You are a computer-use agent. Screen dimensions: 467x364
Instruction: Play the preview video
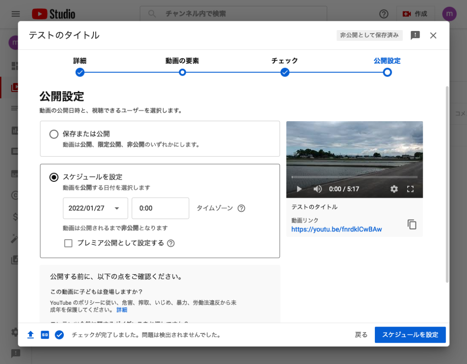[299, 189]
